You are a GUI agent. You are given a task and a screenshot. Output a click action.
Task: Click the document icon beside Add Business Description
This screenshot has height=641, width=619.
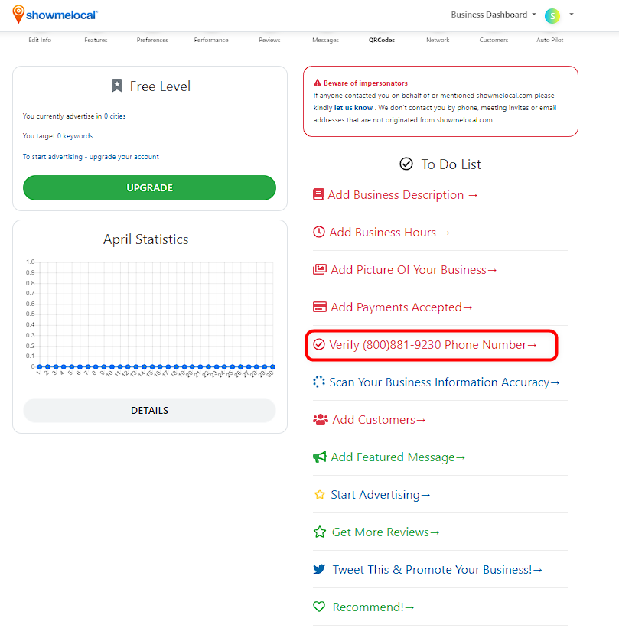point(318,194)
